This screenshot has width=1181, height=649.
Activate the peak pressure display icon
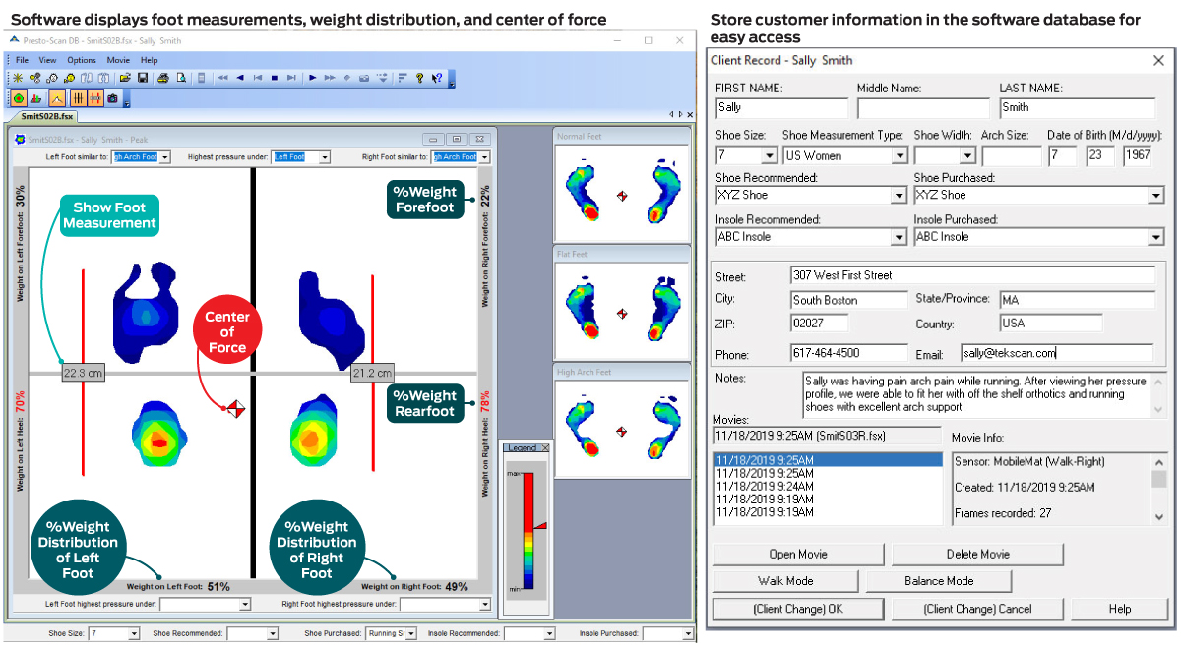pyautogui.click(x=56, y=98)
